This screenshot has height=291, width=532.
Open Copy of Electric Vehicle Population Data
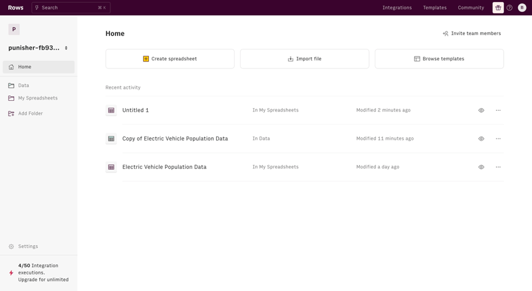pos(175,139)
